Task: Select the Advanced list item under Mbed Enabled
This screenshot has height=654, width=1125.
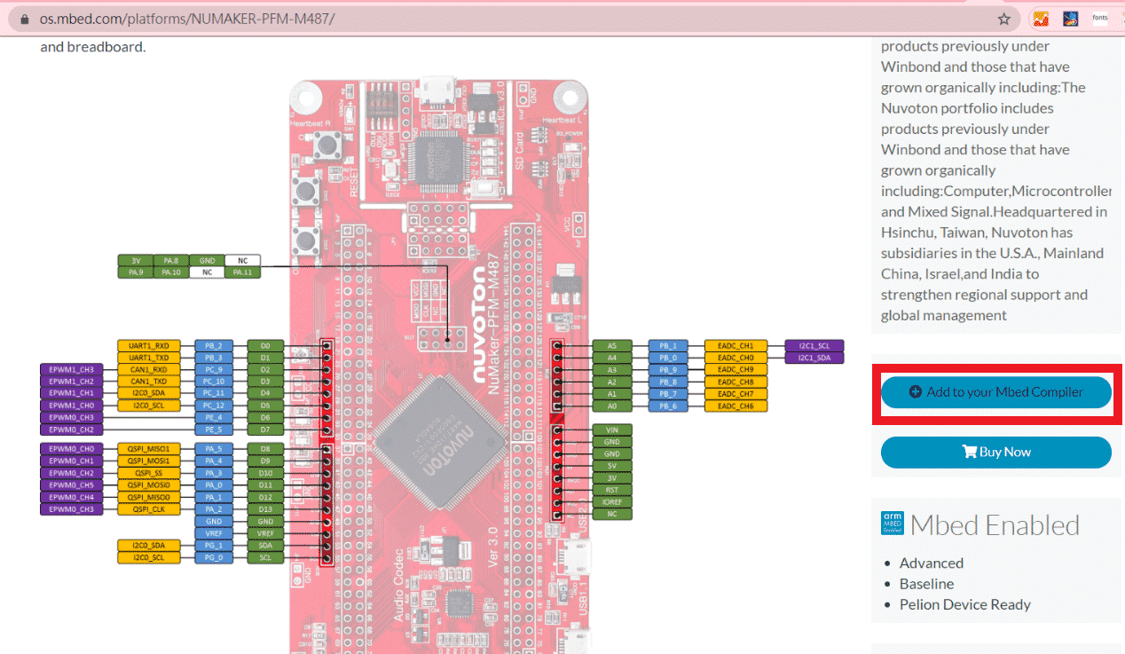Action: [931, 563]
